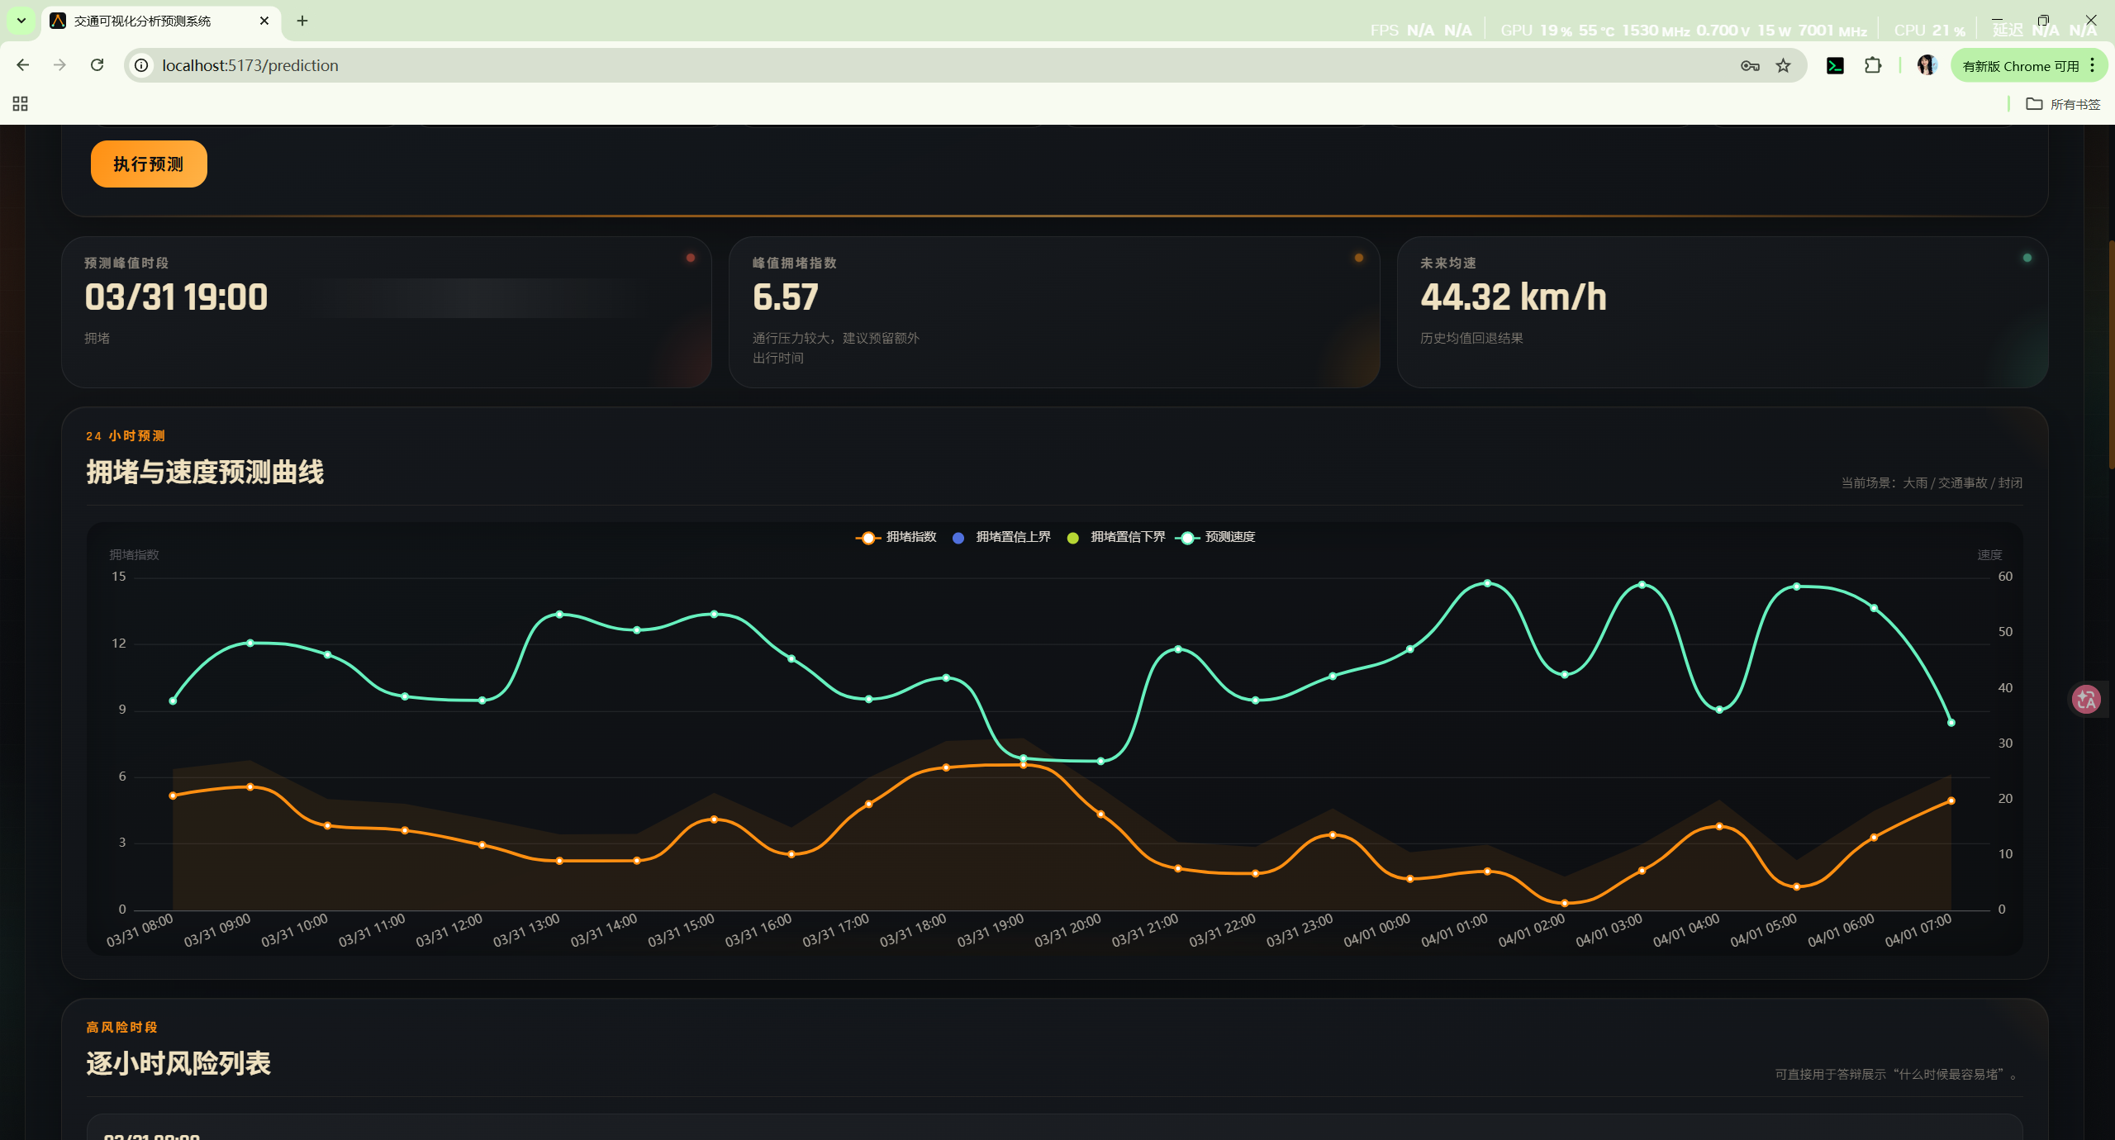Viewport: 2115px width, 1140px height.
Task: View site information icon
Action: coord(142,65)
